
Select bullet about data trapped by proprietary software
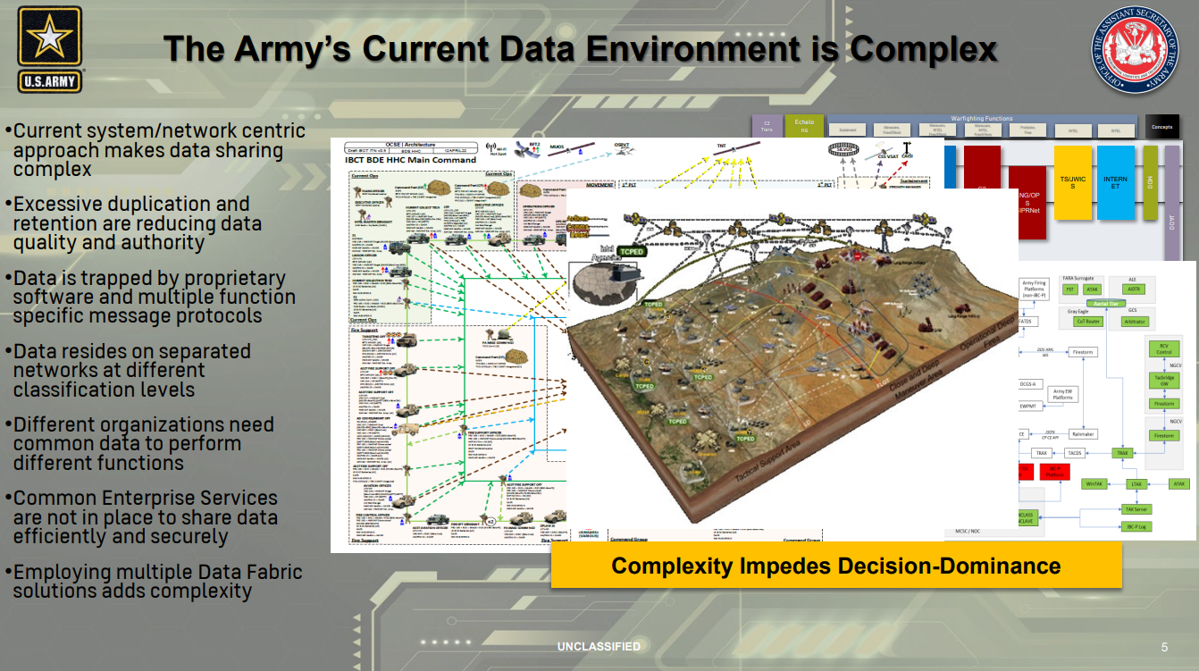pyautogui.click(x=150, y=297)
